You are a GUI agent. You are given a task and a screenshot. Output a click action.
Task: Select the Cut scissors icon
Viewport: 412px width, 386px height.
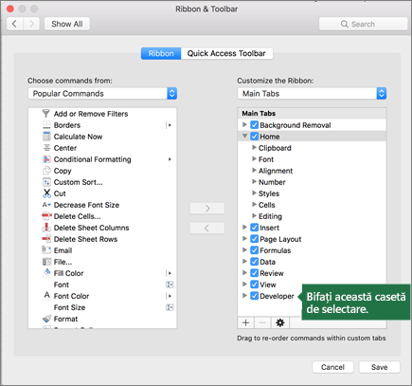pyautogui.click(x=46, y=193)
